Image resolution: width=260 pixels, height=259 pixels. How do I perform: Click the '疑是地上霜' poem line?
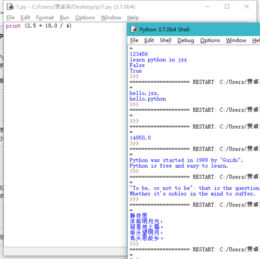click(x=147, y=227)
